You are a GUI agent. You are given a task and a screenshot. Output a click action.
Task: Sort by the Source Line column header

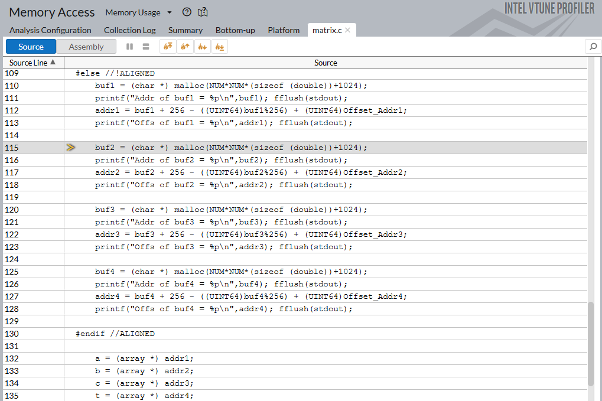click(32, 63)
